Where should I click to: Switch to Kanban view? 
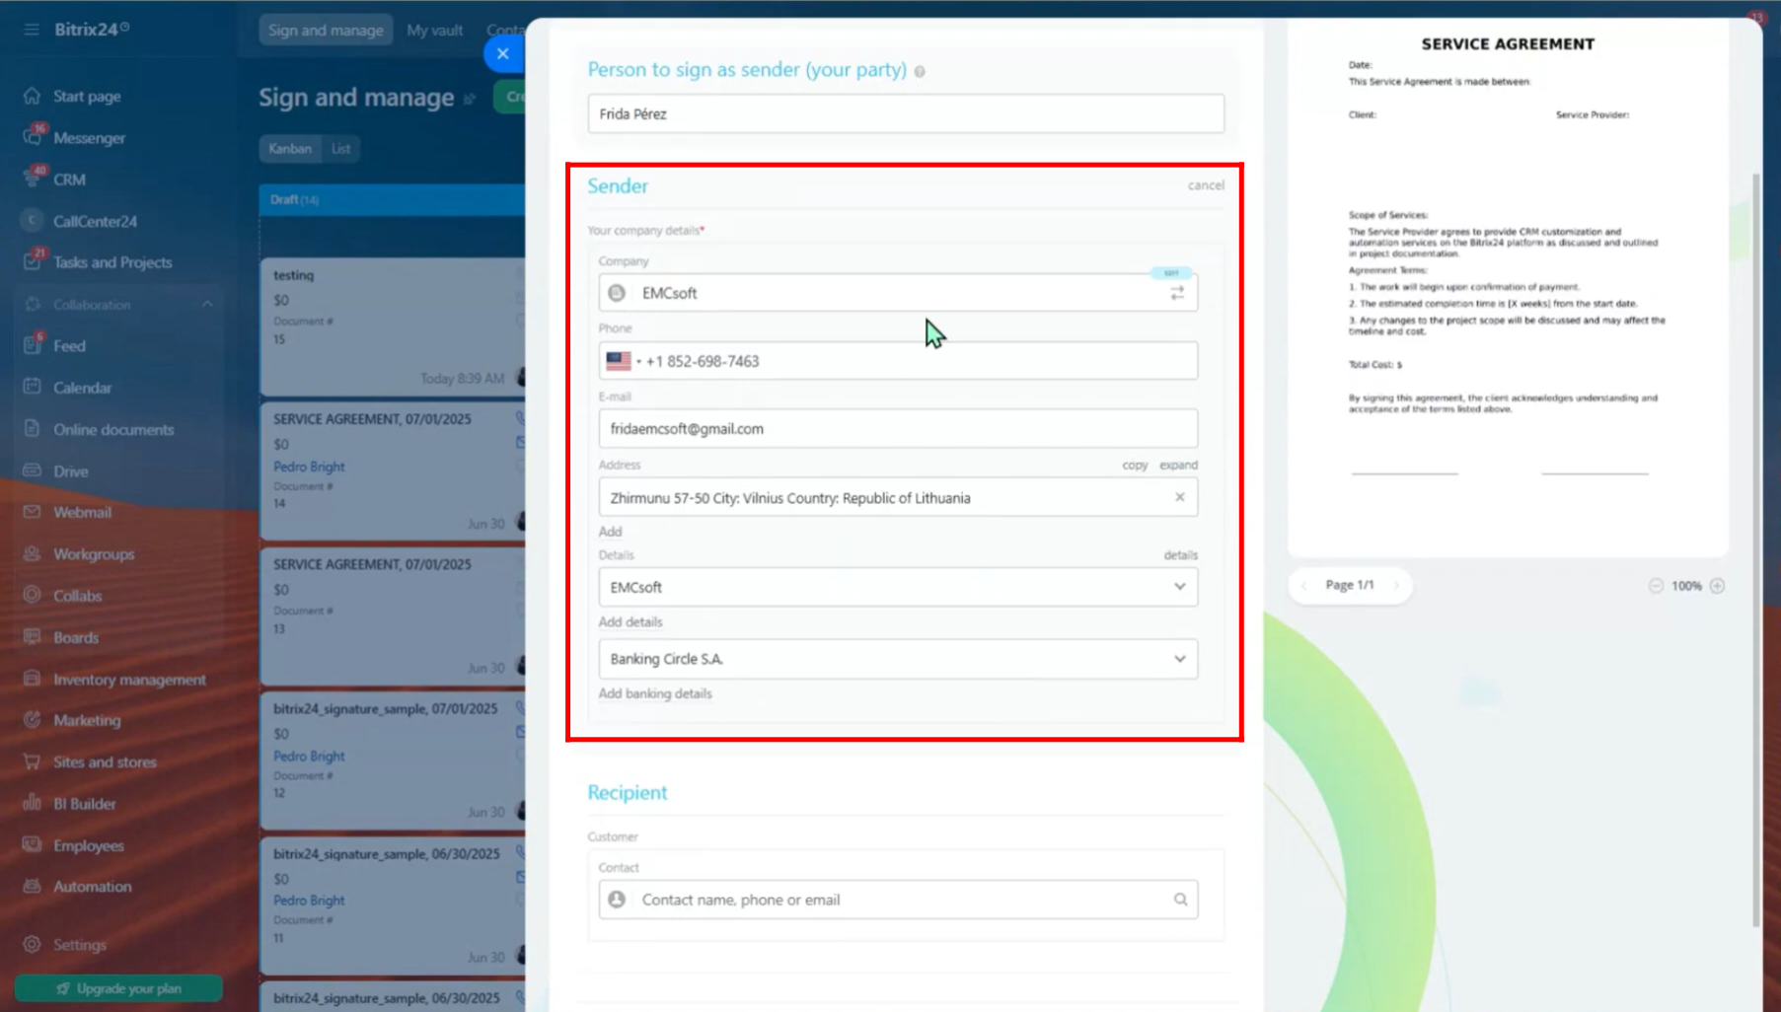pyautogui.click(x=290, y=149)
